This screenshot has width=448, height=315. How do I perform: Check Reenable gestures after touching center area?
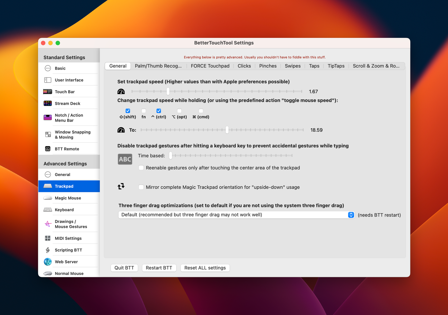(141, 168)
